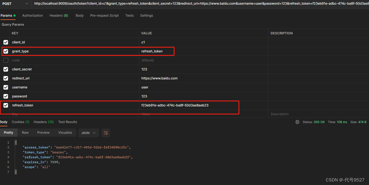The height and width of the screenshot is (185, 369).
Task: Open the POST method dropdown
Action: [x=15, y=4]
